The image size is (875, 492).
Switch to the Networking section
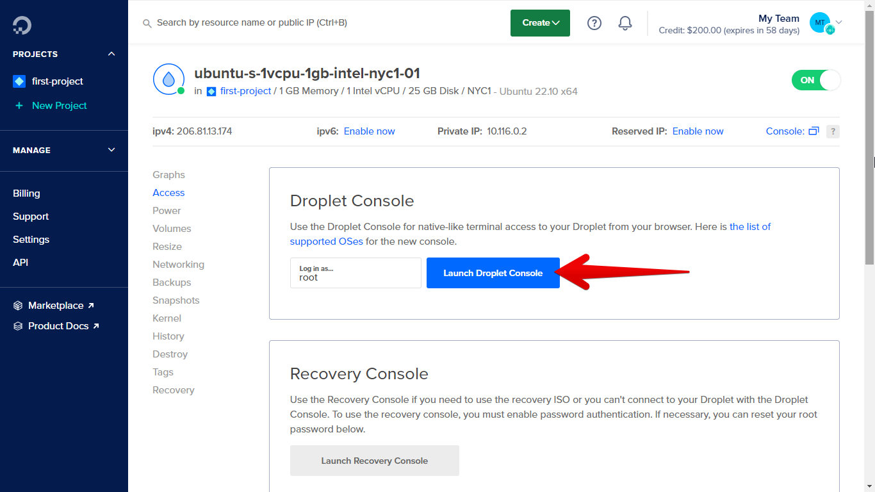(x=178, y=264)
